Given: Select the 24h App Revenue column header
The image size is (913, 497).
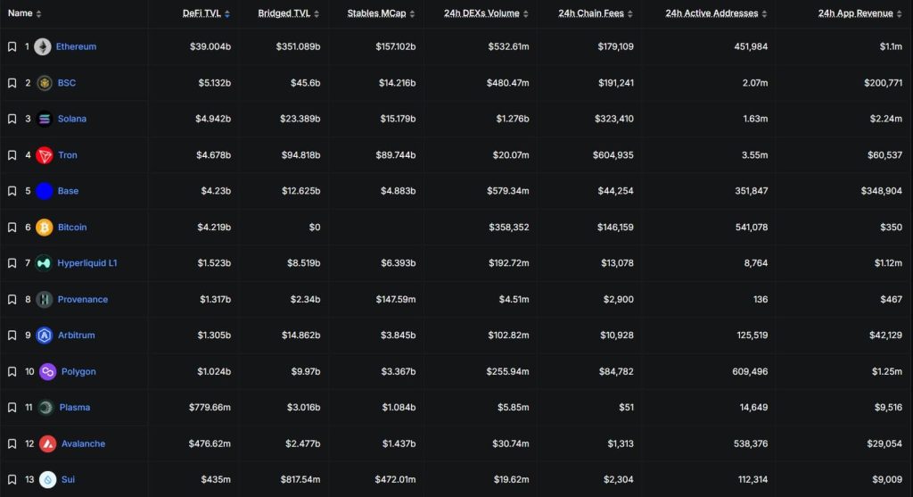Looking at the screenshot, I should coord(855,13).
